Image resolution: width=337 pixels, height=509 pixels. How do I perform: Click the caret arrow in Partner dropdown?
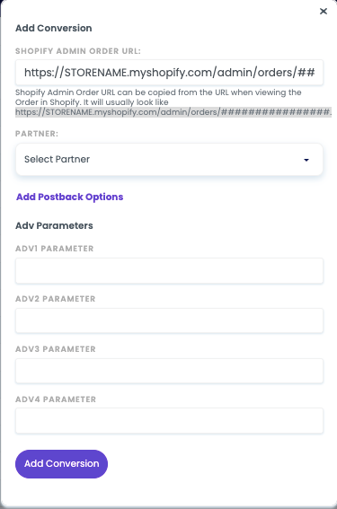pyautogui.click(x=306, y=160)
